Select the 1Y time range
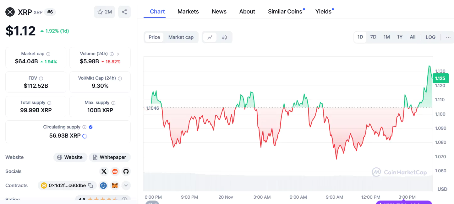 tap(400, 37)
